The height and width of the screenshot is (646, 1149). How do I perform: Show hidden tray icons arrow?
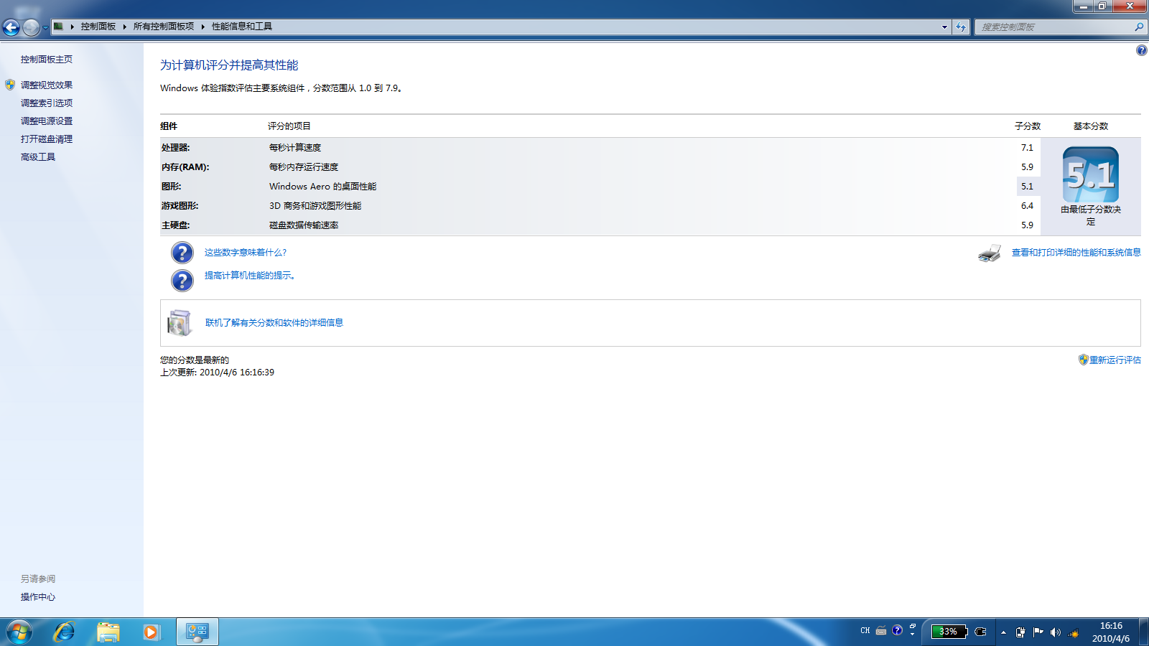[x=1003, y=632]
